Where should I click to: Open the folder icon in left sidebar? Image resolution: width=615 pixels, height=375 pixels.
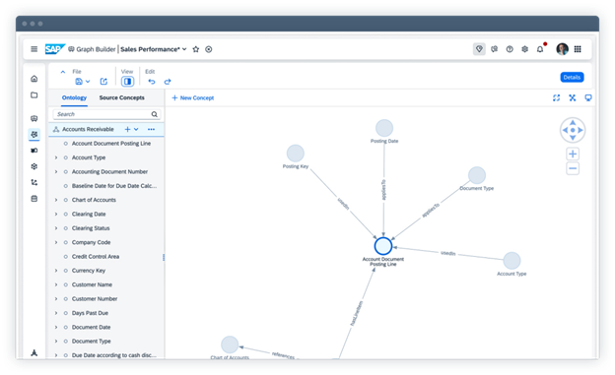pyautogui.click(x=34, y=94)
